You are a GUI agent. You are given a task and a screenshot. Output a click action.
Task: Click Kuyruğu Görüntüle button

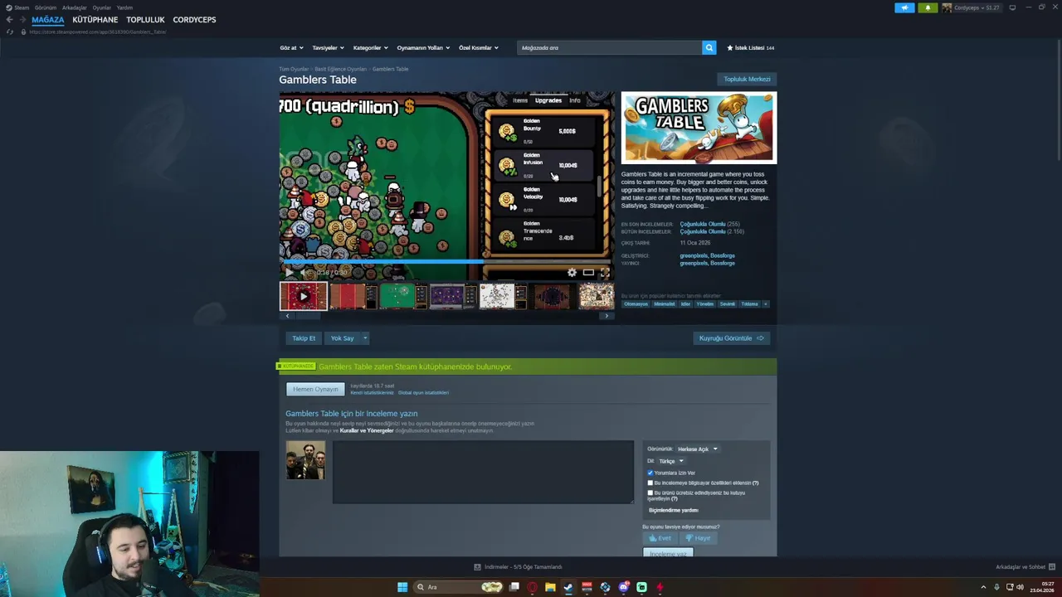(732, 338)
